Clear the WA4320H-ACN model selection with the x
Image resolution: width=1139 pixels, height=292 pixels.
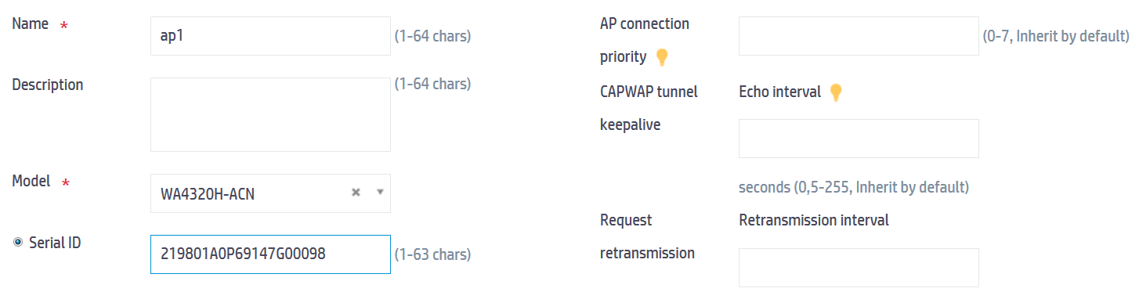click(x=356, y=193)
